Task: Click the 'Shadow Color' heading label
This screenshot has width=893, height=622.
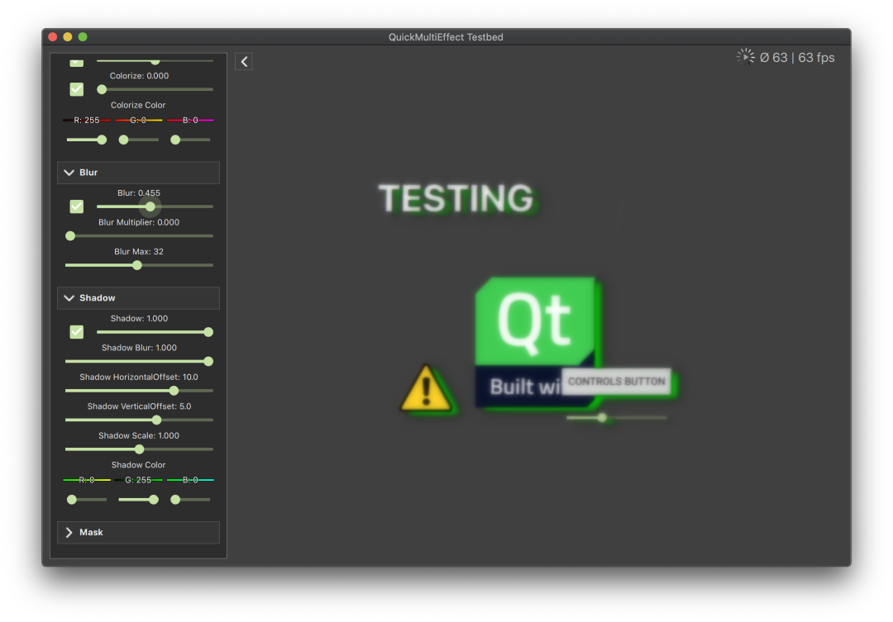Action: pyautogui.click(x=138, y=465)
